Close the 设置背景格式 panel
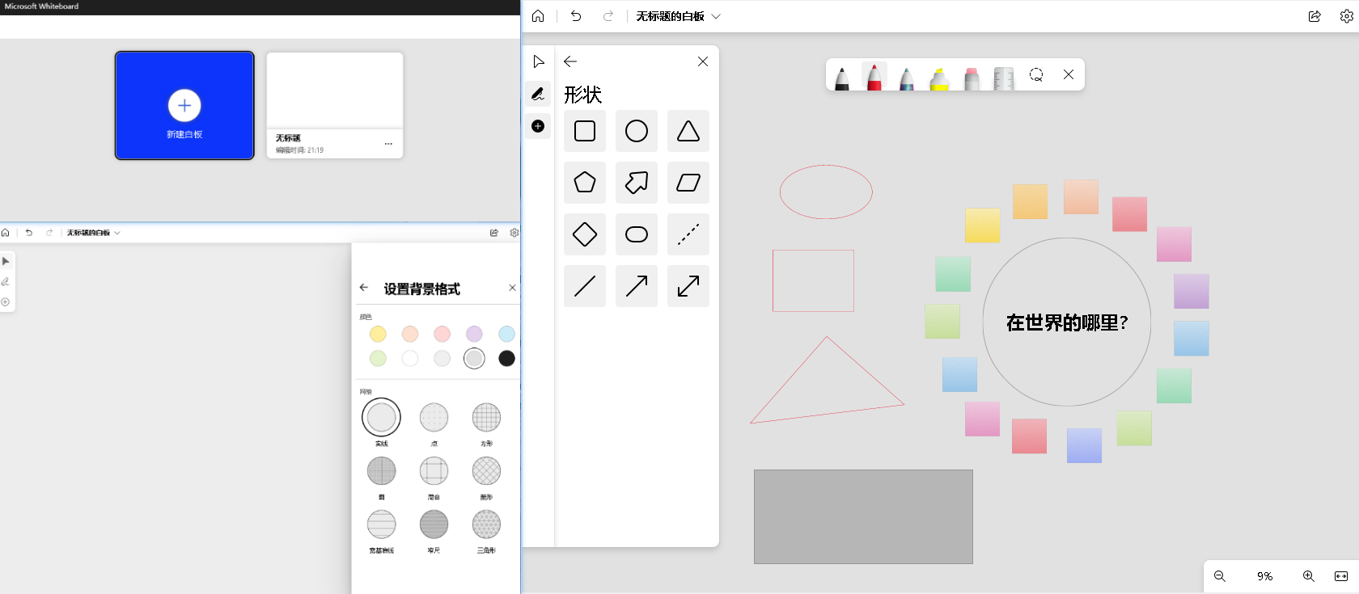Screen dimensions: 1359x594 point(512,288)
